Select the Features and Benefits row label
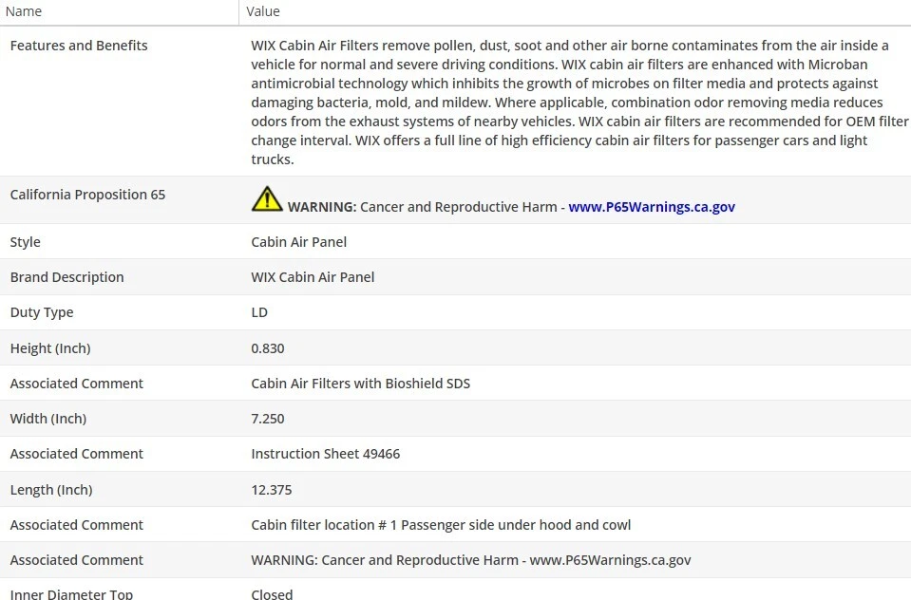911x600 pixels. 79,46
